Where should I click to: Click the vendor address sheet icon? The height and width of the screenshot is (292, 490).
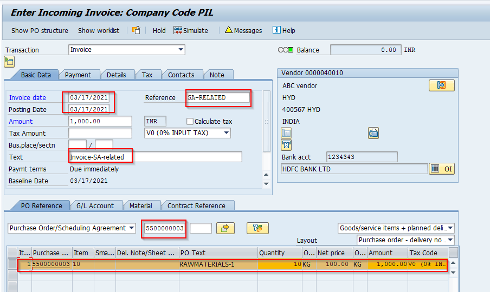(x=286, y=134)
